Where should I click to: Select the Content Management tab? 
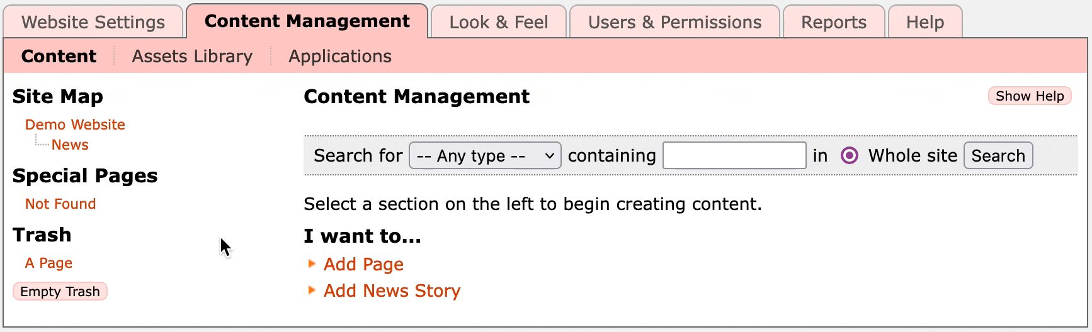(x=307, y=21)
